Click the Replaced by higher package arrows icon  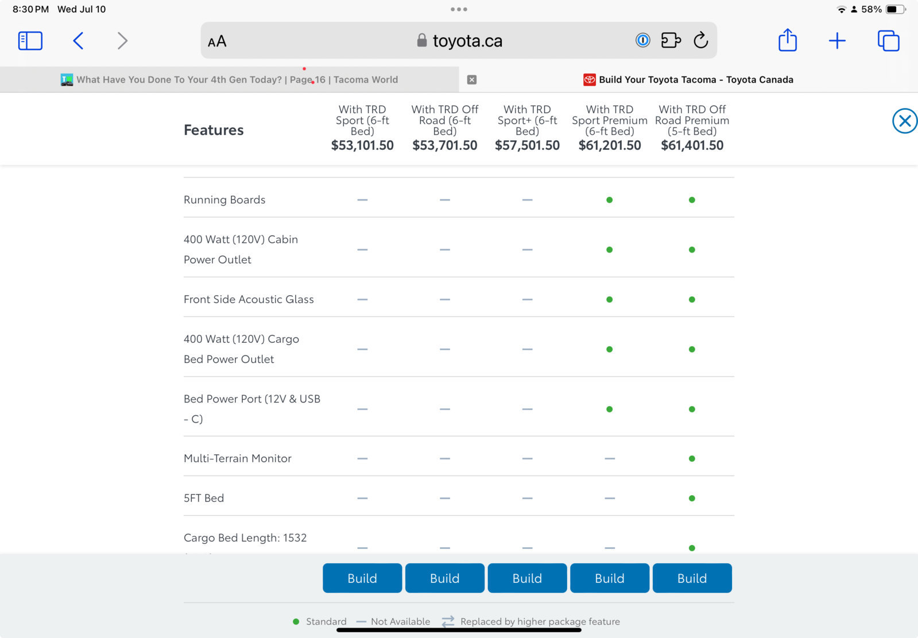(448, 621)
